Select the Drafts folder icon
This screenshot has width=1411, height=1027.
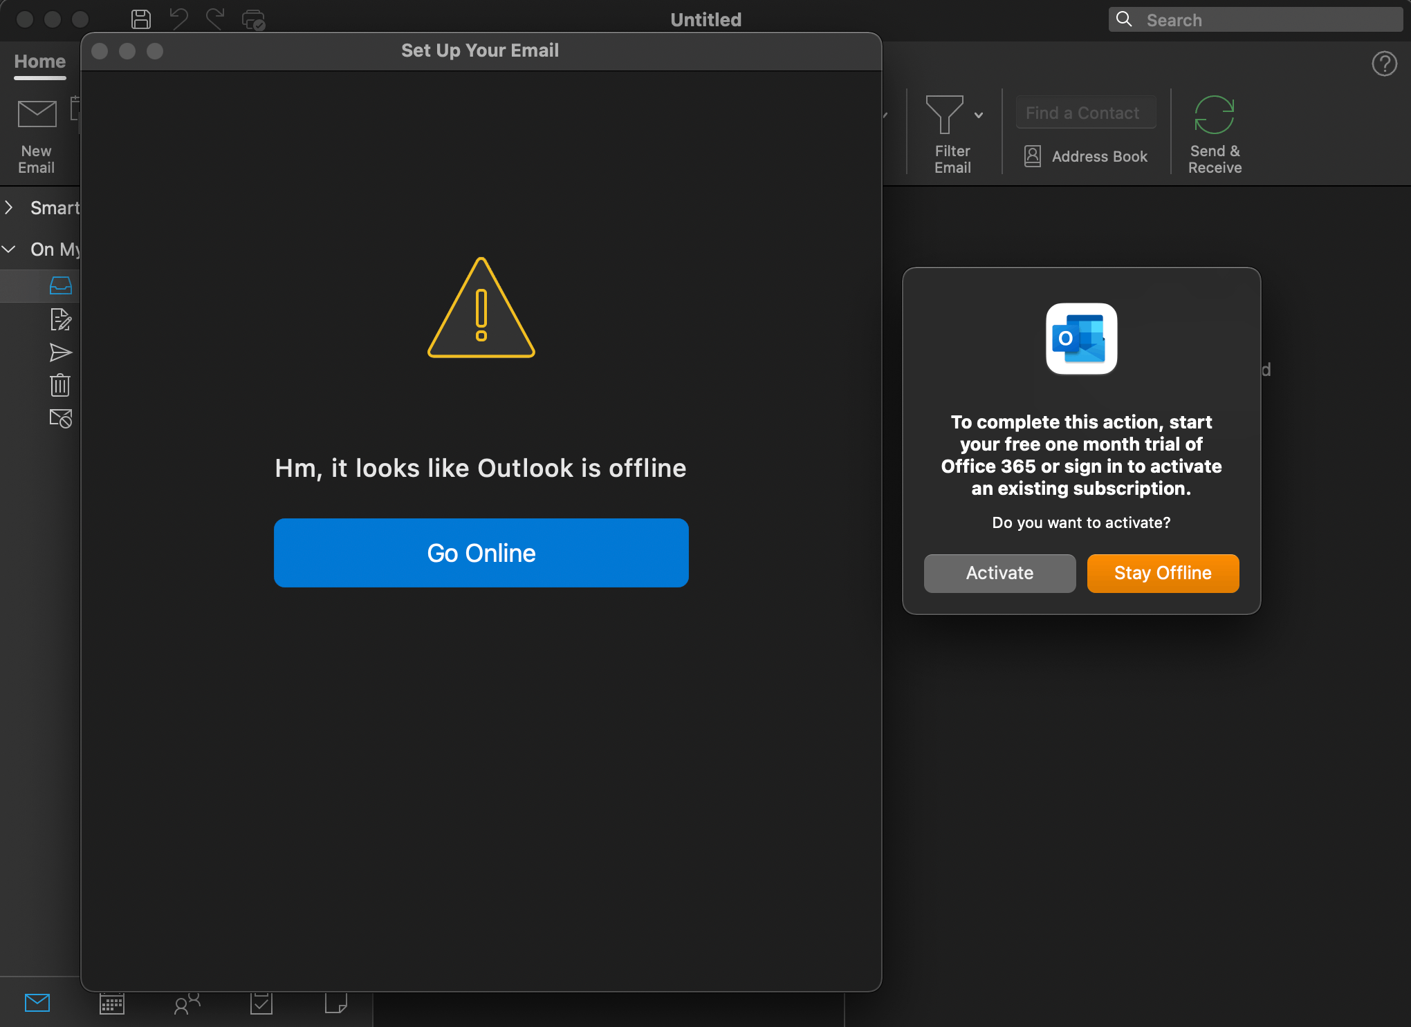coord(61,319)
